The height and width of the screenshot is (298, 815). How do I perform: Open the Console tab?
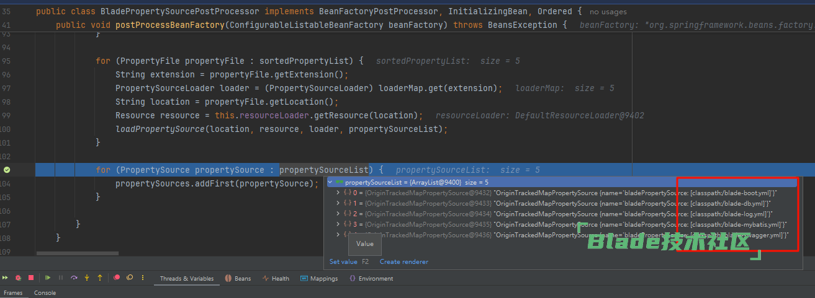[x=45, y=293]
